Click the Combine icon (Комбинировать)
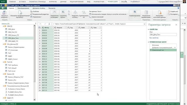The image size is (187, 105). click(135, 12)
